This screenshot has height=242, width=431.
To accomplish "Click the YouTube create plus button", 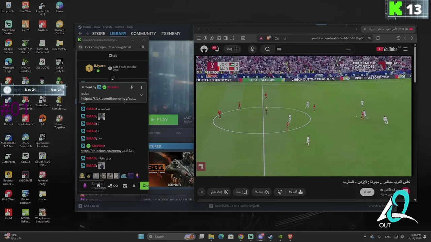I will point(233,49).
